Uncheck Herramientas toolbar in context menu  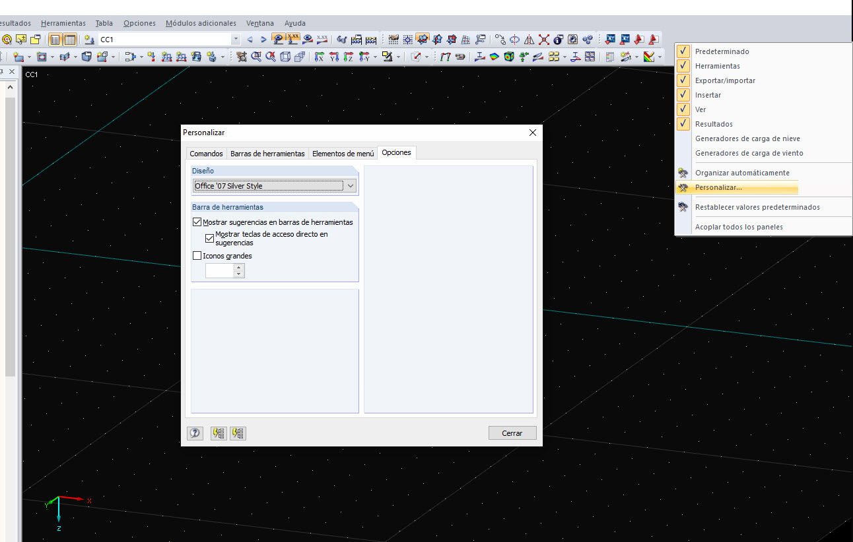684,66
